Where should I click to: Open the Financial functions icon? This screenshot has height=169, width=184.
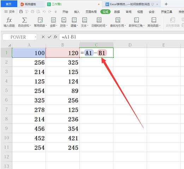[64, 20]
